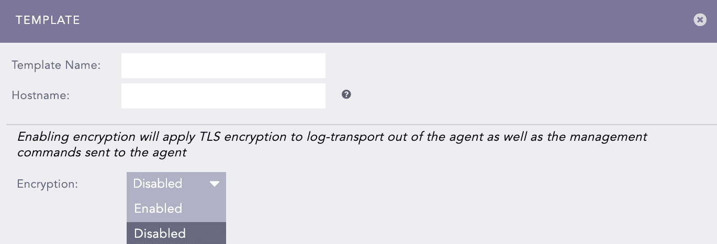The height and width of the screenshot is (244, 717).
Task: Click the italic encryption description's first line
Action: tap(332, 137)
